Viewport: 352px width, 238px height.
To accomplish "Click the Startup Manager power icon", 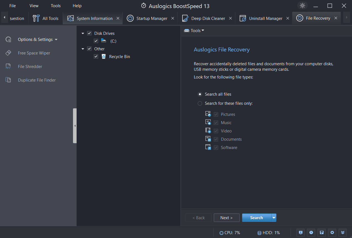I will (x=130, y=18).
